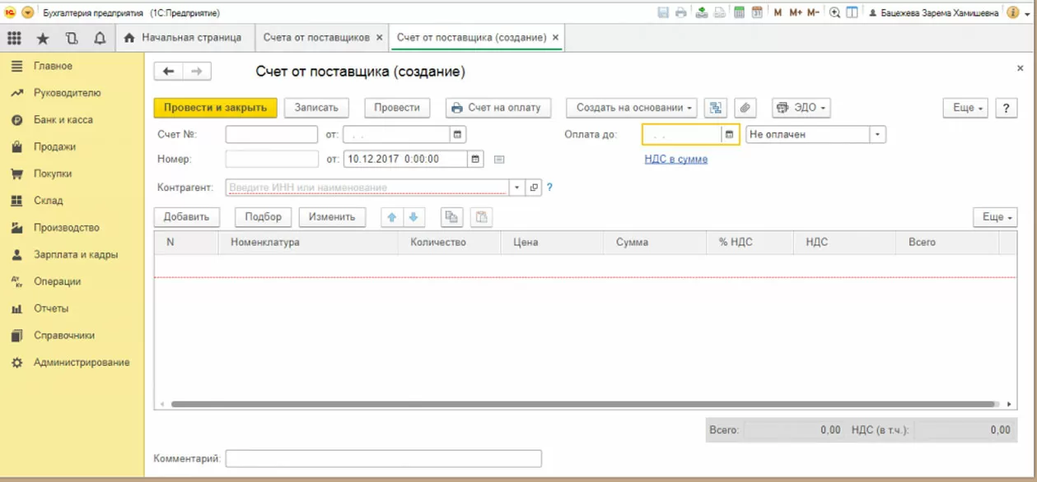1037x482 pixels.
Task: Open the НДС в сумме link
Action: tap(675, 160)
